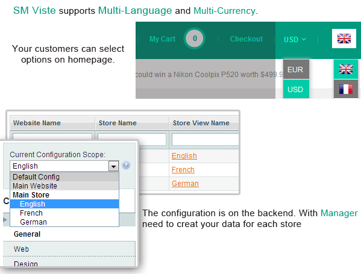Select French in scope list

point(64,213)
